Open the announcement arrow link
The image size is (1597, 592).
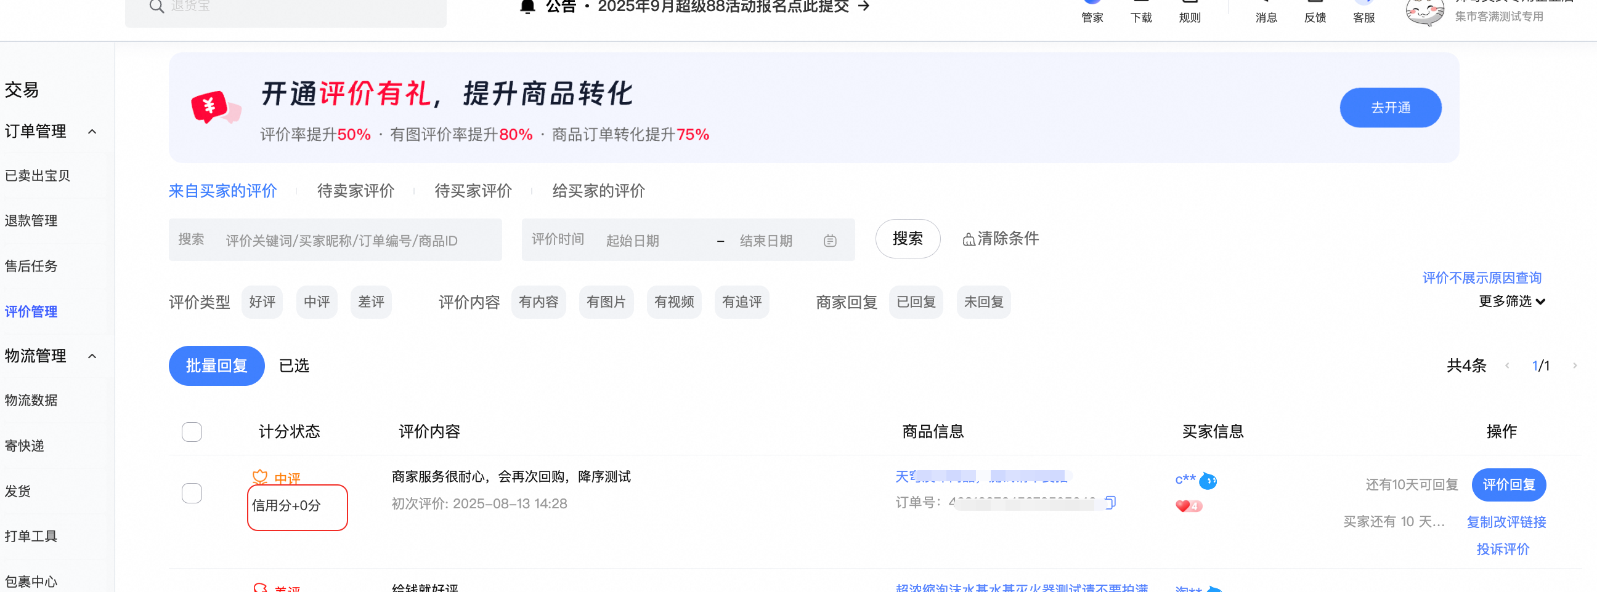pyautogui.click(x=864, y=6)
